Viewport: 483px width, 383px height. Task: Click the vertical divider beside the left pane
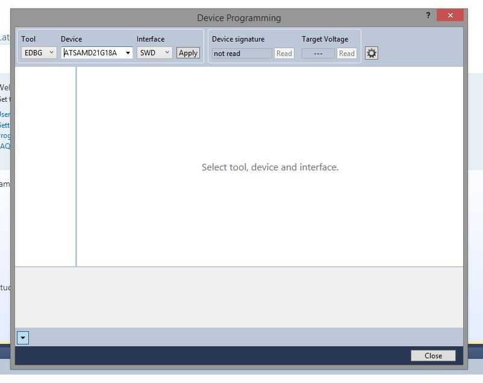click(76, 166)
